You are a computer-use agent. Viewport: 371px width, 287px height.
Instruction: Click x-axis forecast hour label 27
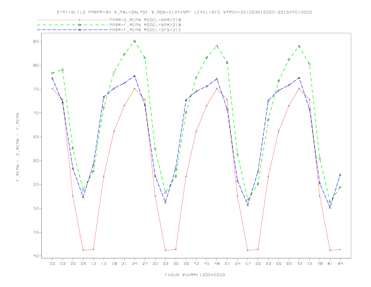pos(145,264)
